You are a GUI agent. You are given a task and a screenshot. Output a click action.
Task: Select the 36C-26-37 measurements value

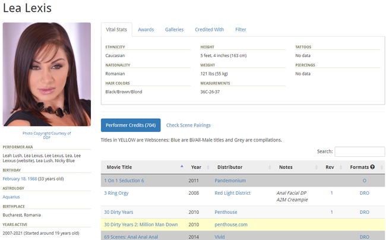click(x=210, y=92)
